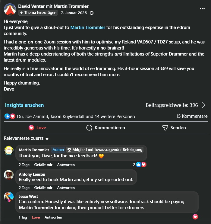Screen dimensions: 211x224
Task: Open the three-dot post options menu
Action: click(202, 9)
